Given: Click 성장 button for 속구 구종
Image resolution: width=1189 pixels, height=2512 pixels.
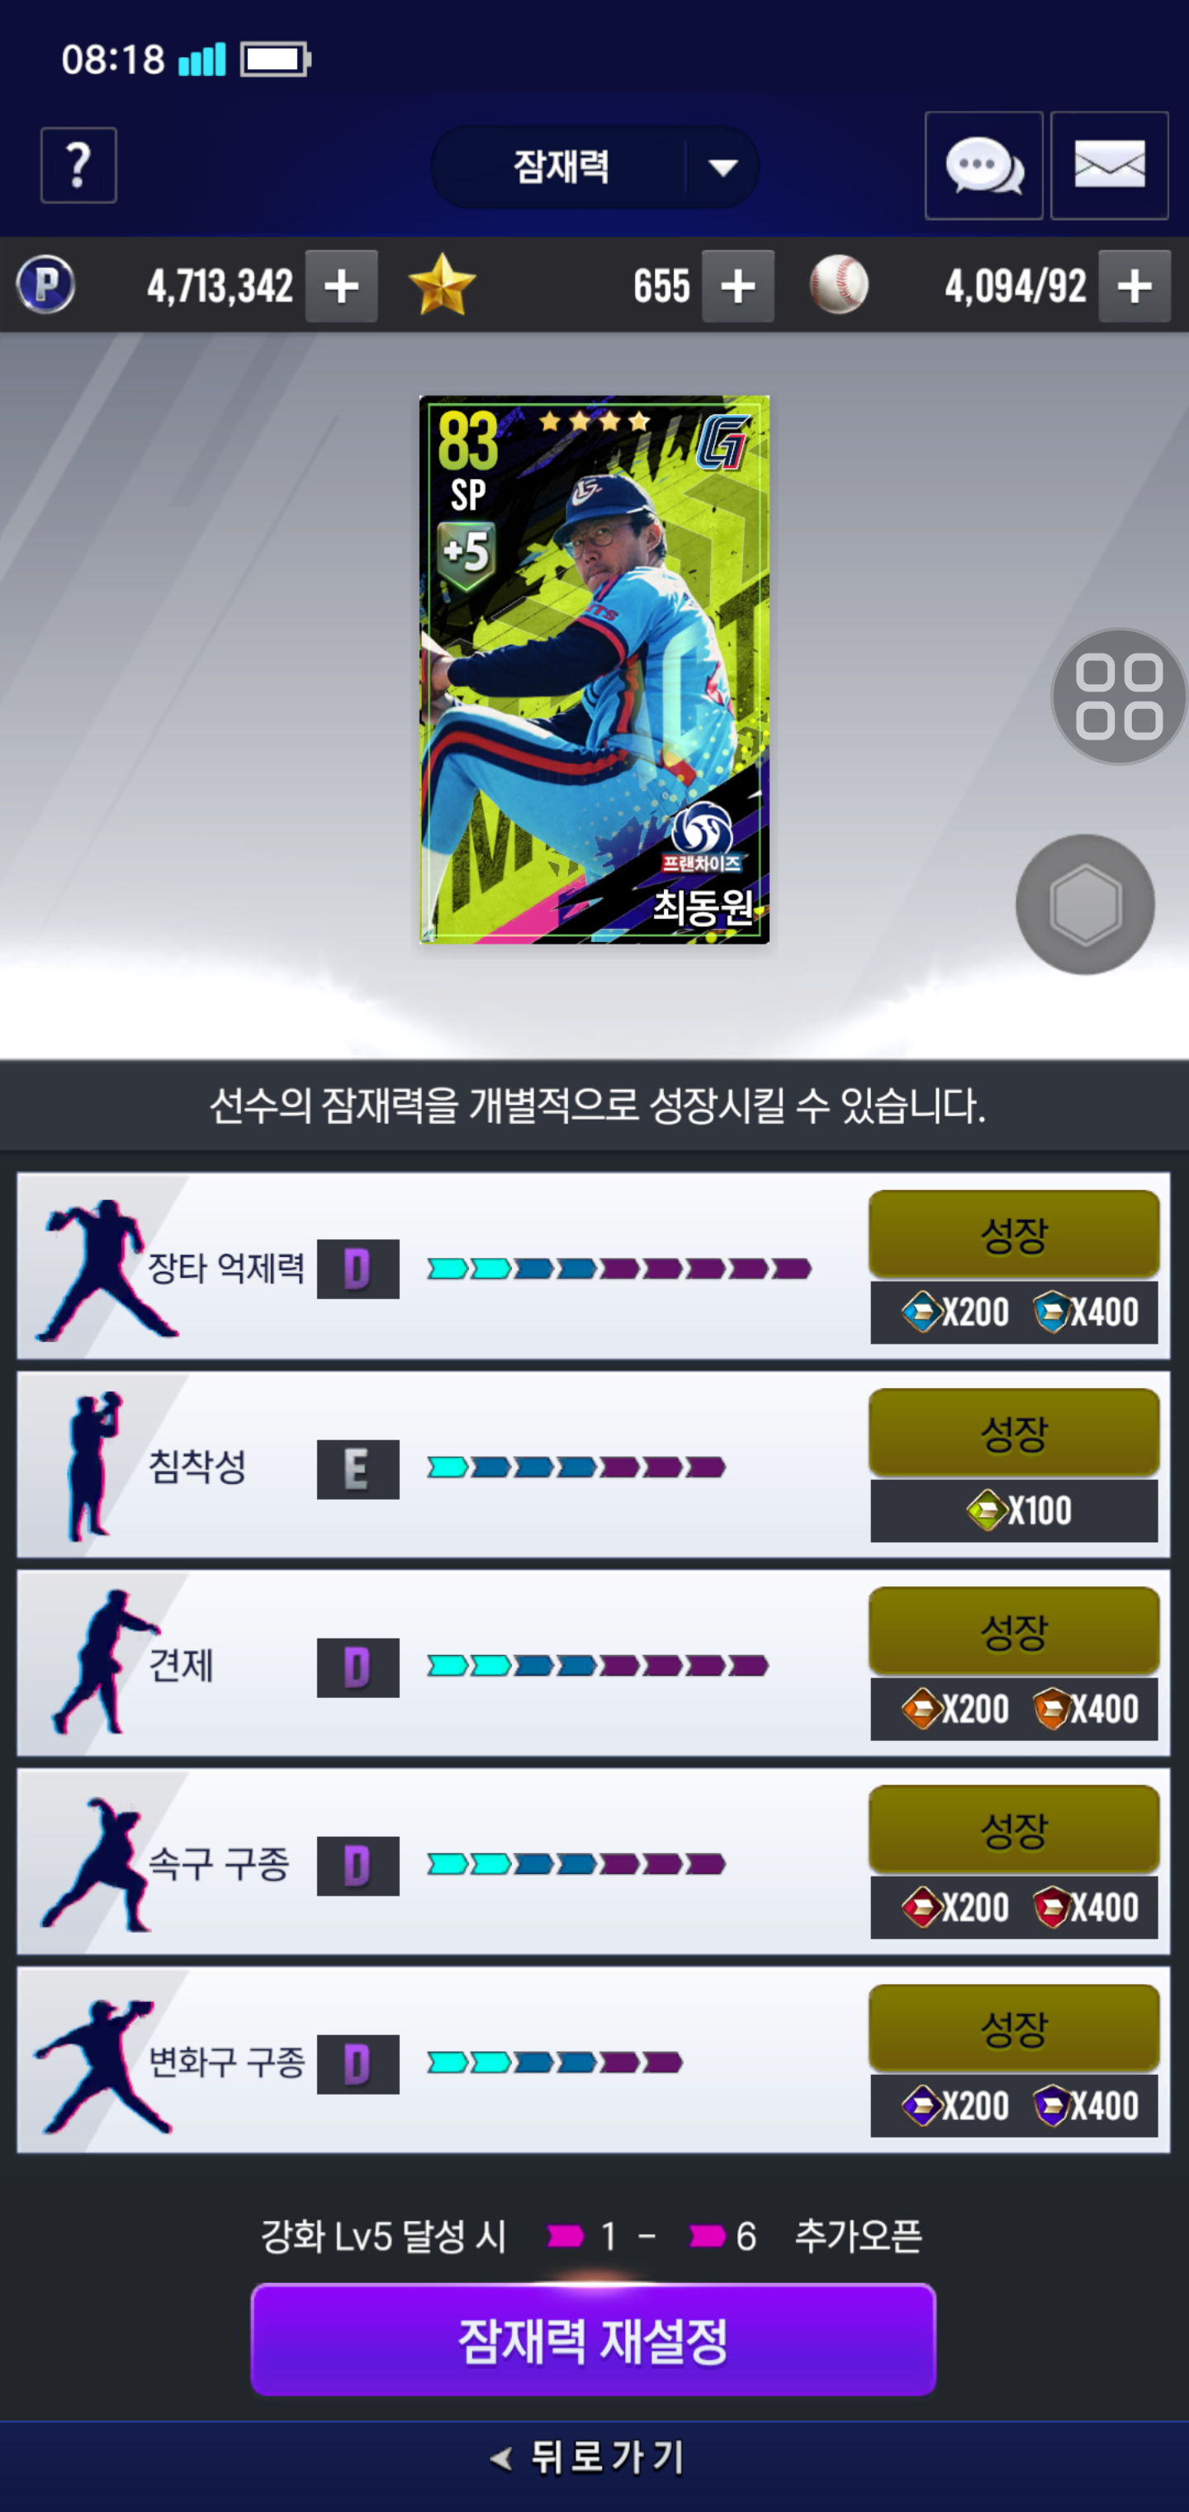Looking at the screenshot, I should coord(1014,1829).
